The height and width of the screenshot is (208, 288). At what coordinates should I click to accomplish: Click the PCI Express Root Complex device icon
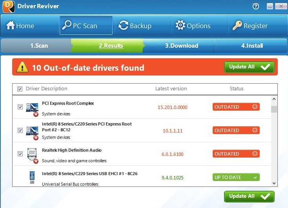32,109
